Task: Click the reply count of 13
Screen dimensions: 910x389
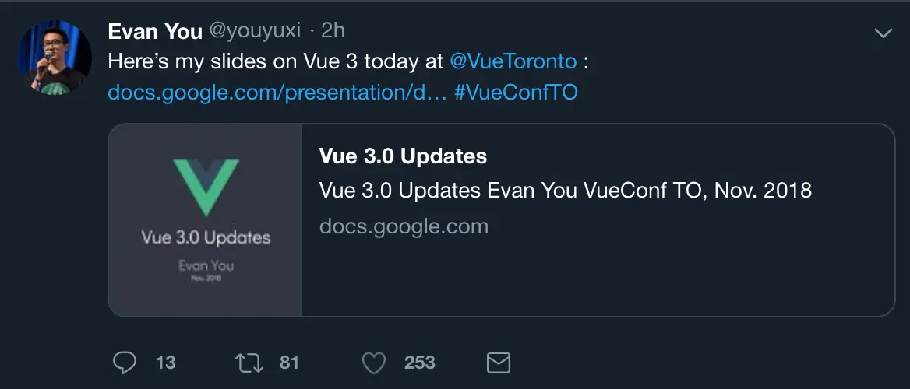Action: pos(165,363)
